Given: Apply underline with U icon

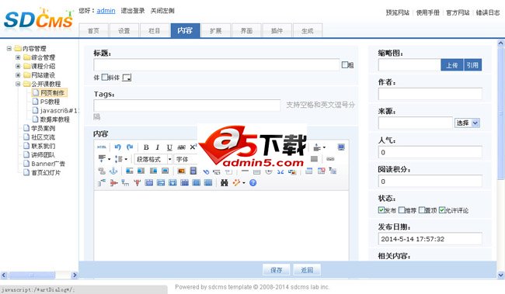Looking at the screenshot, I should 169,147.
